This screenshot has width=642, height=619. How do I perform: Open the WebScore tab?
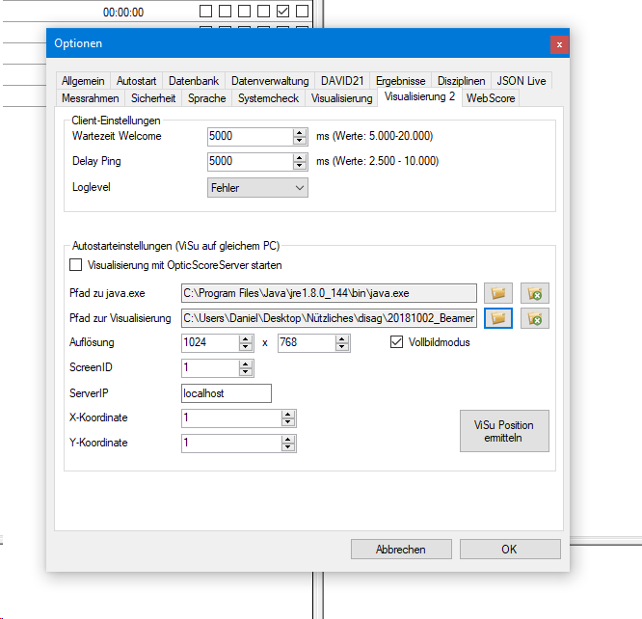[x=491, y=98]
